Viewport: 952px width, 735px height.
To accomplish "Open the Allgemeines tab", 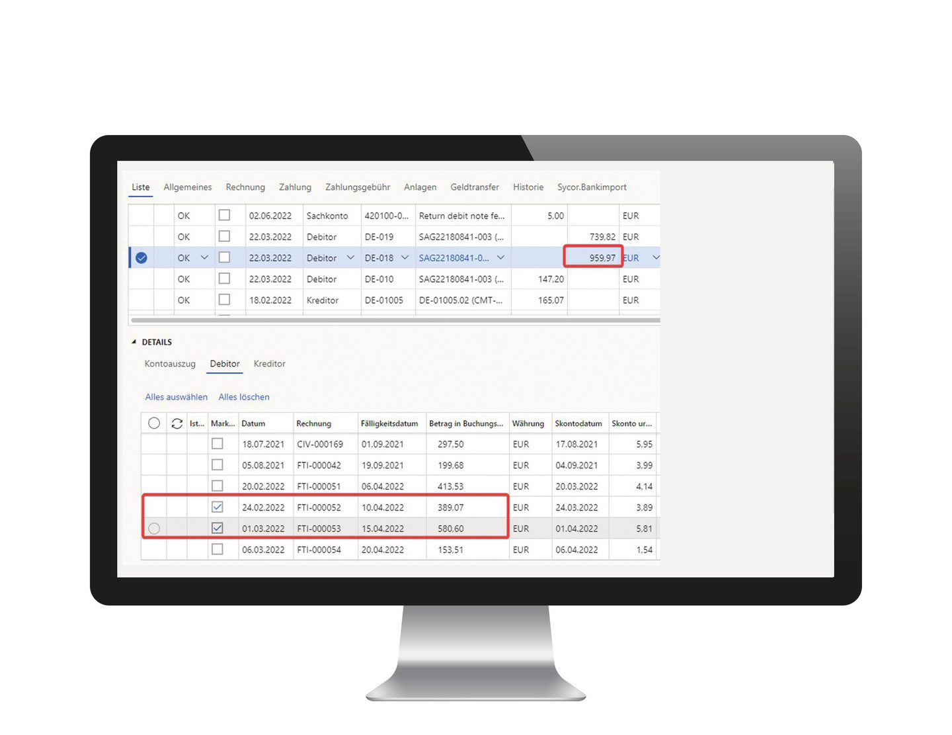I will coord(188,187).
